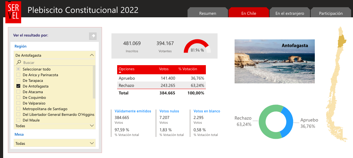Click the 1,83 % value
353x158 pixels.
[x=165, y=130]
